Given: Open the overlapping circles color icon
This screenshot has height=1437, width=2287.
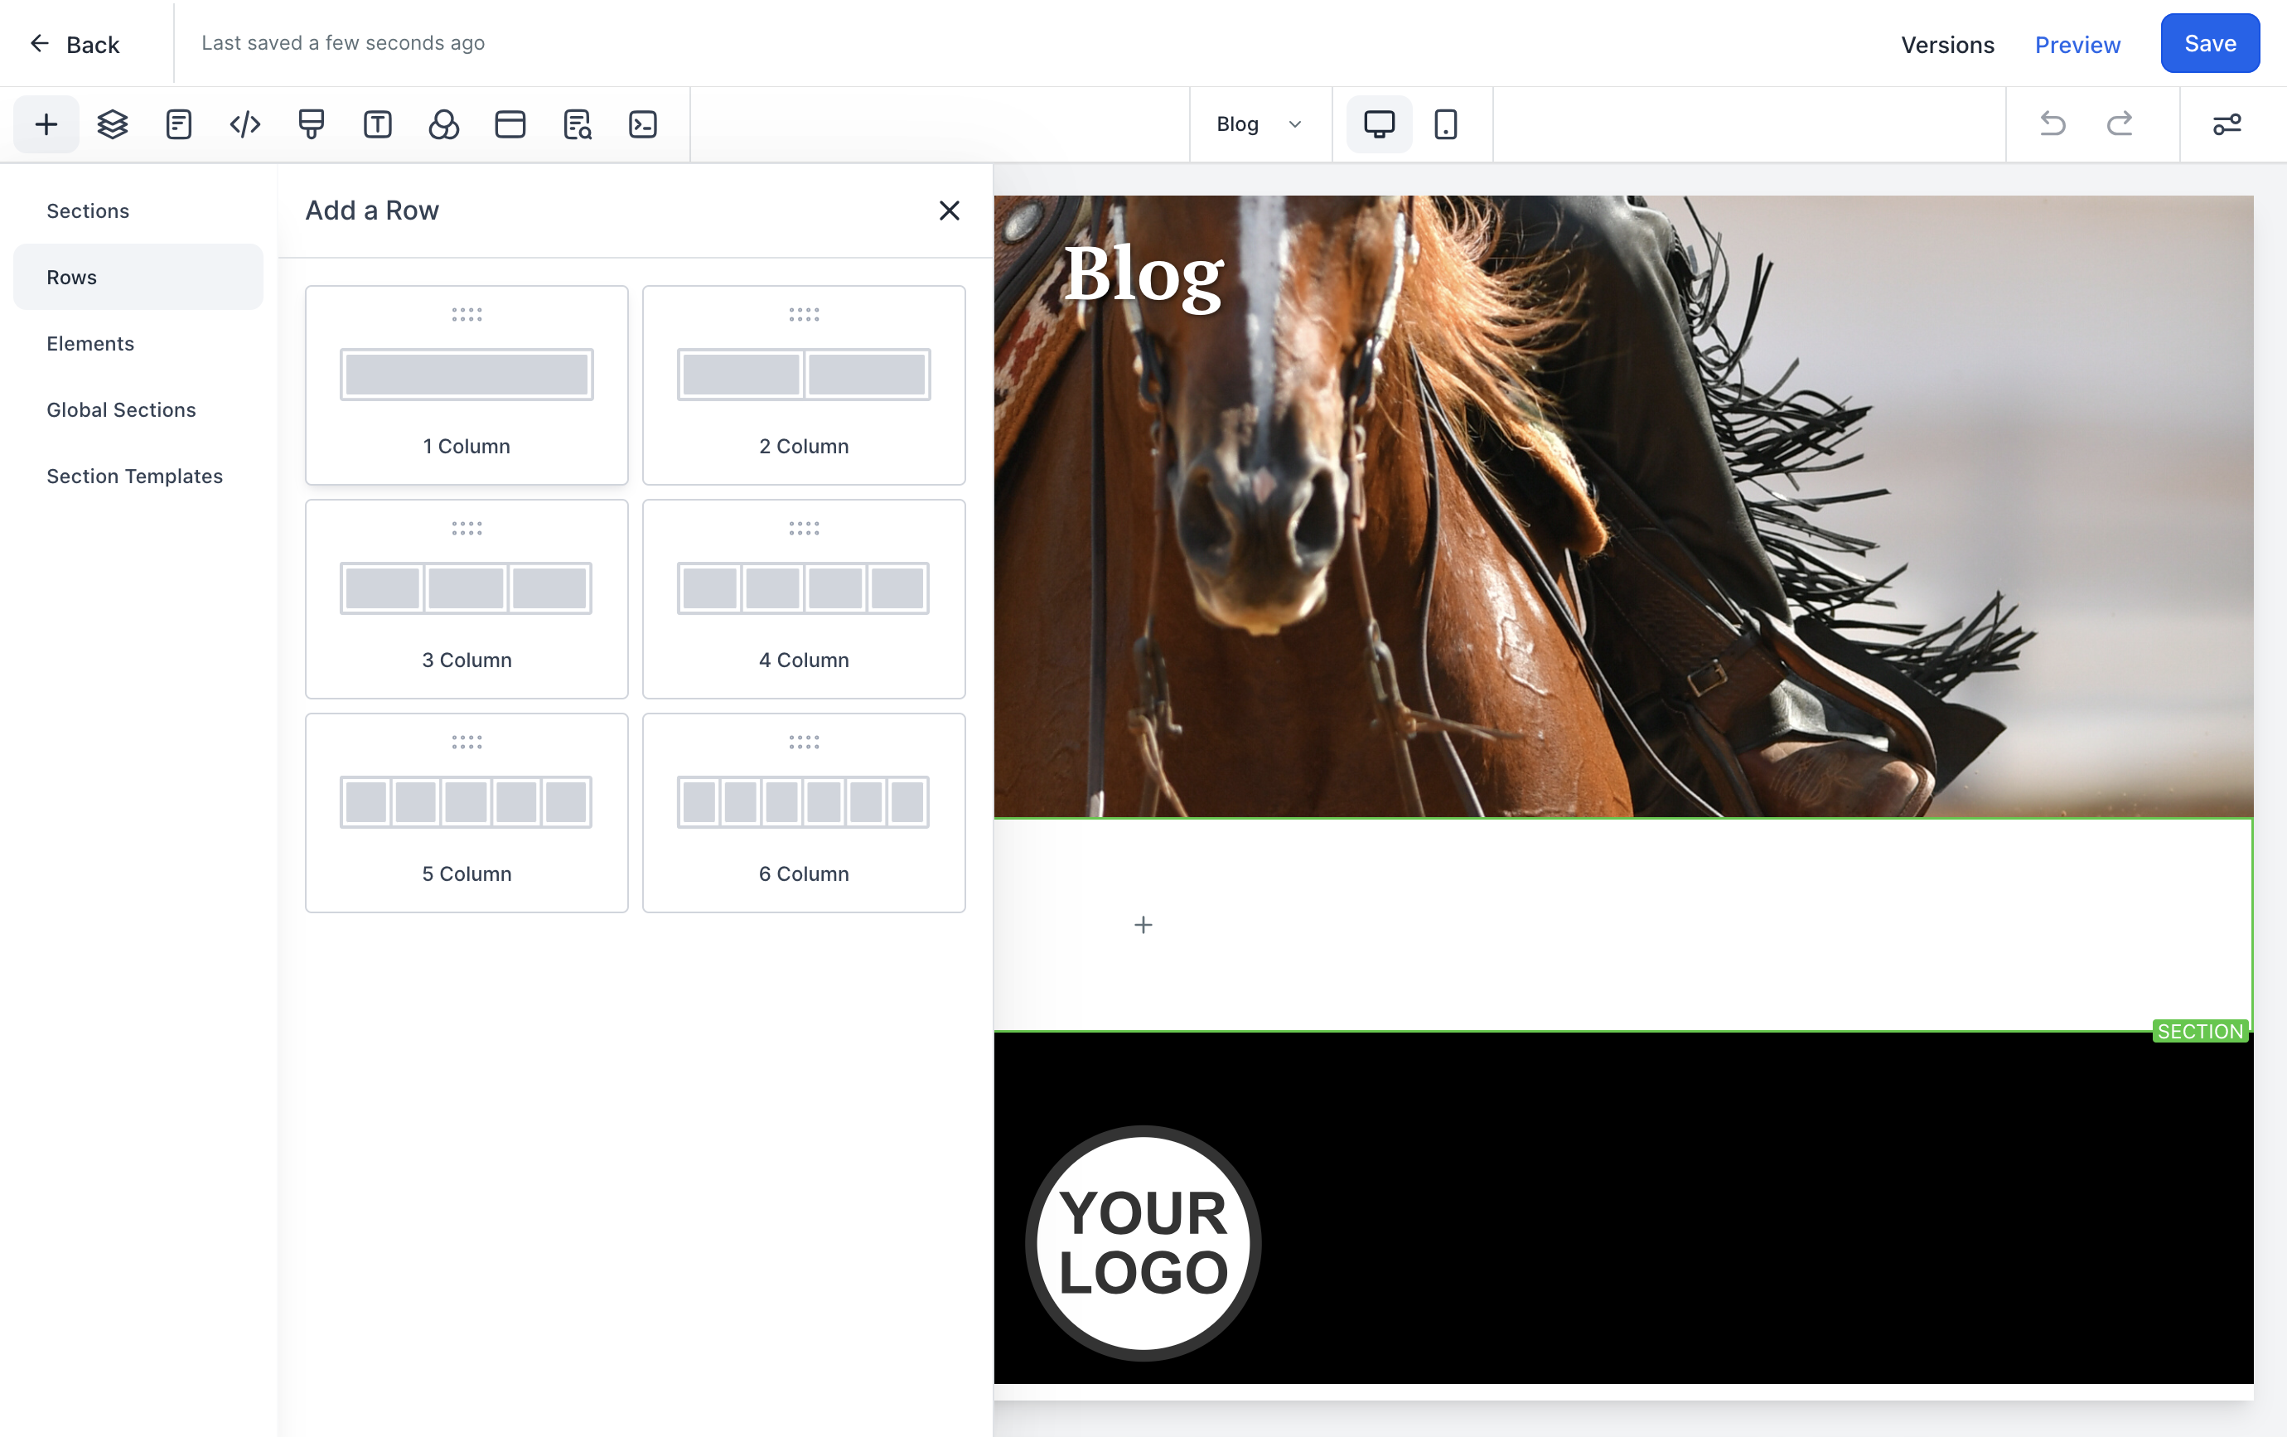Looking at the screenshot, I should [443, 124].
